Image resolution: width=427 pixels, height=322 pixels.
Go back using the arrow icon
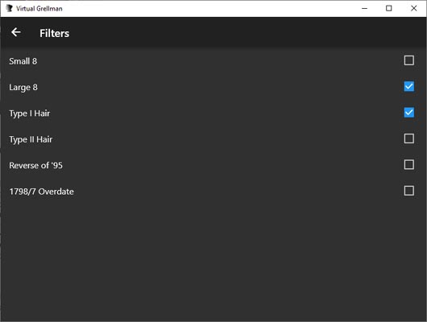[x=16, y=32]
